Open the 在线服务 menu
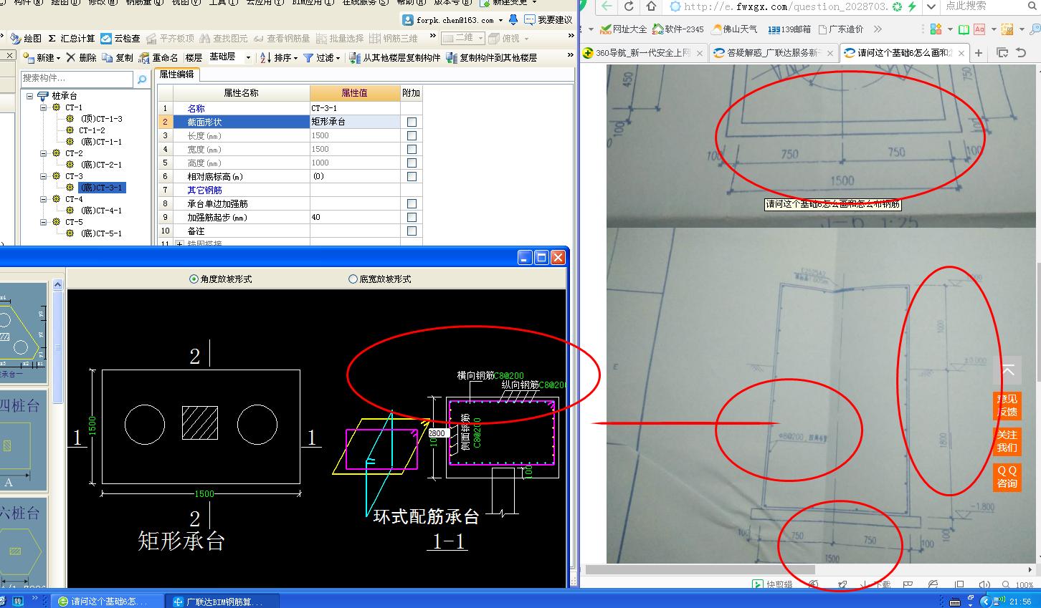This screenshot has width=1041, height=608. coord(364,2)
